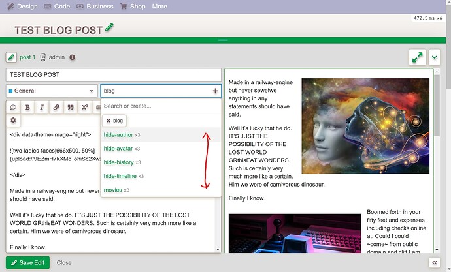Apply italic formatting
Image resolution: width=451 pixels, height=272 pixels.
[42, 108]
